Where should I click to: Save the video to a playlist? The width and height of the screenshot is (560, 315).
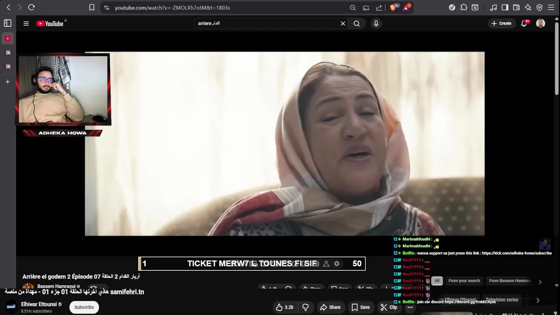pos(361,307)
